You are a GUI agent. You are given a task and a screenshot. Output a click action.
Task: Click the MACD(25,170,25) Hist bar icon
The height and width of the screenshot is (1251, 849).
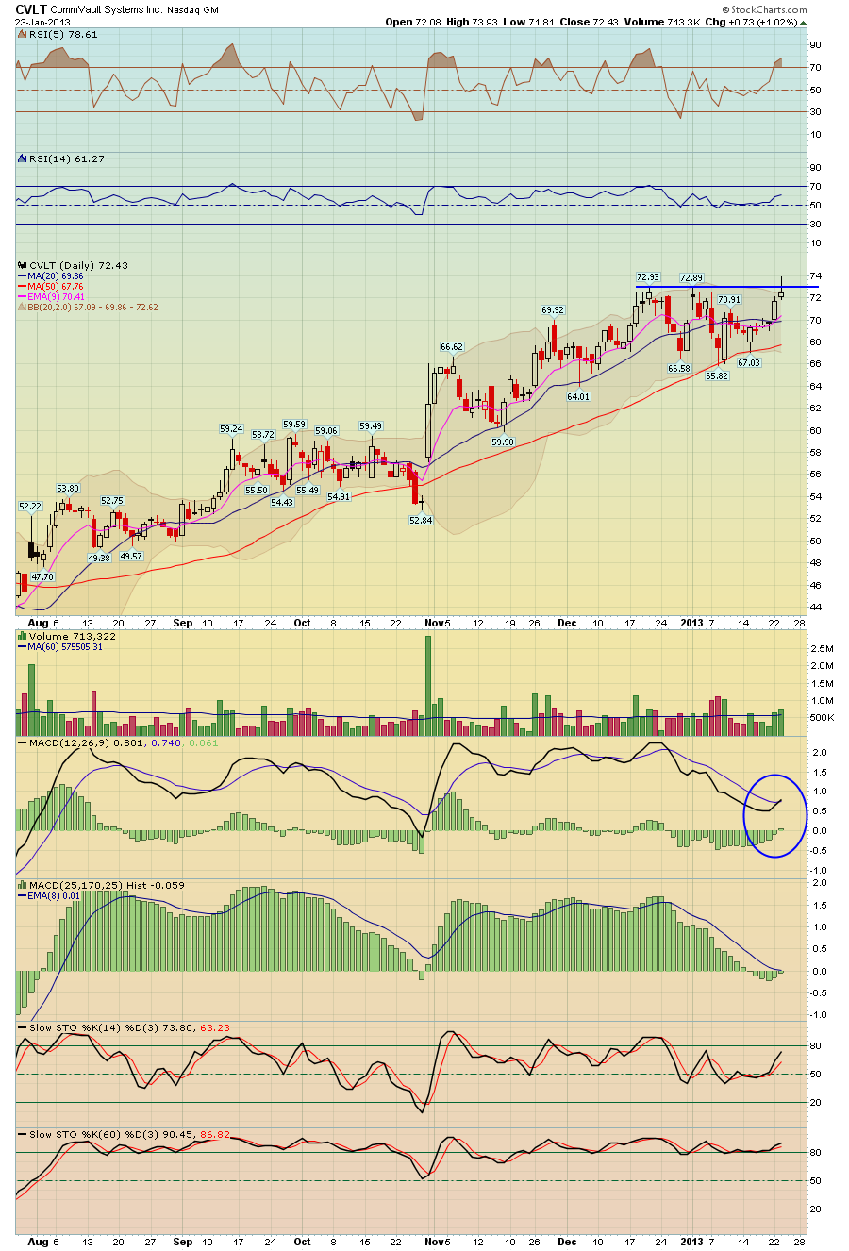point(23,885)
